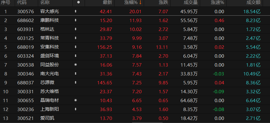
Task: Click the 名称 column header
Action: click(45, 3)
